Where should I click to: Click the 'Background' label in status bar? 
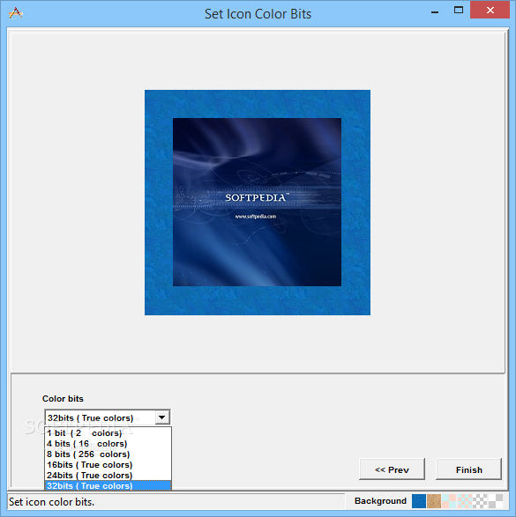coord(380,501)
